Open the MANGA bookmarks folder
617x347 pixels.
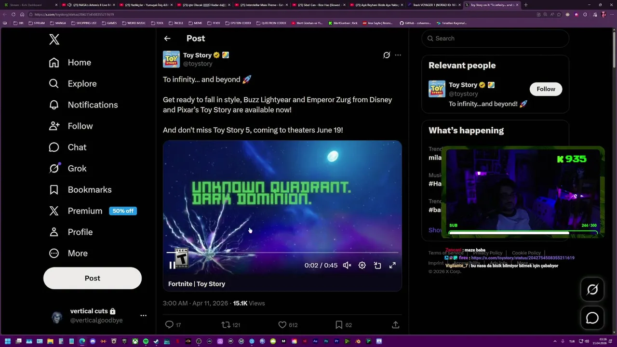tap(58, 23)
